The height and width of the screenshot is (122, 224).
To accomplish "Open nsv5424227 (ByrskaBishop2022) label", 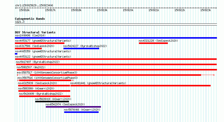I will 85,46.
